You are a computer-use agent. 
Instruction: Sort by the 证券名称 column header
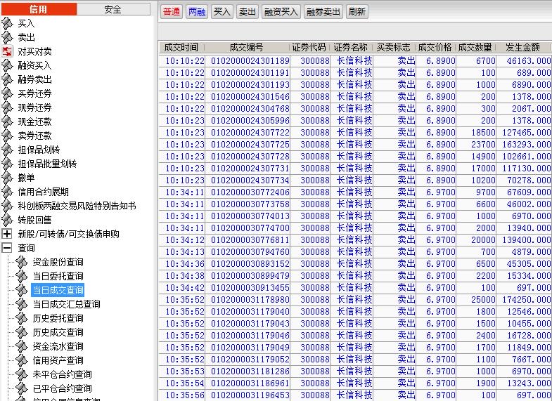pos(352,47)
